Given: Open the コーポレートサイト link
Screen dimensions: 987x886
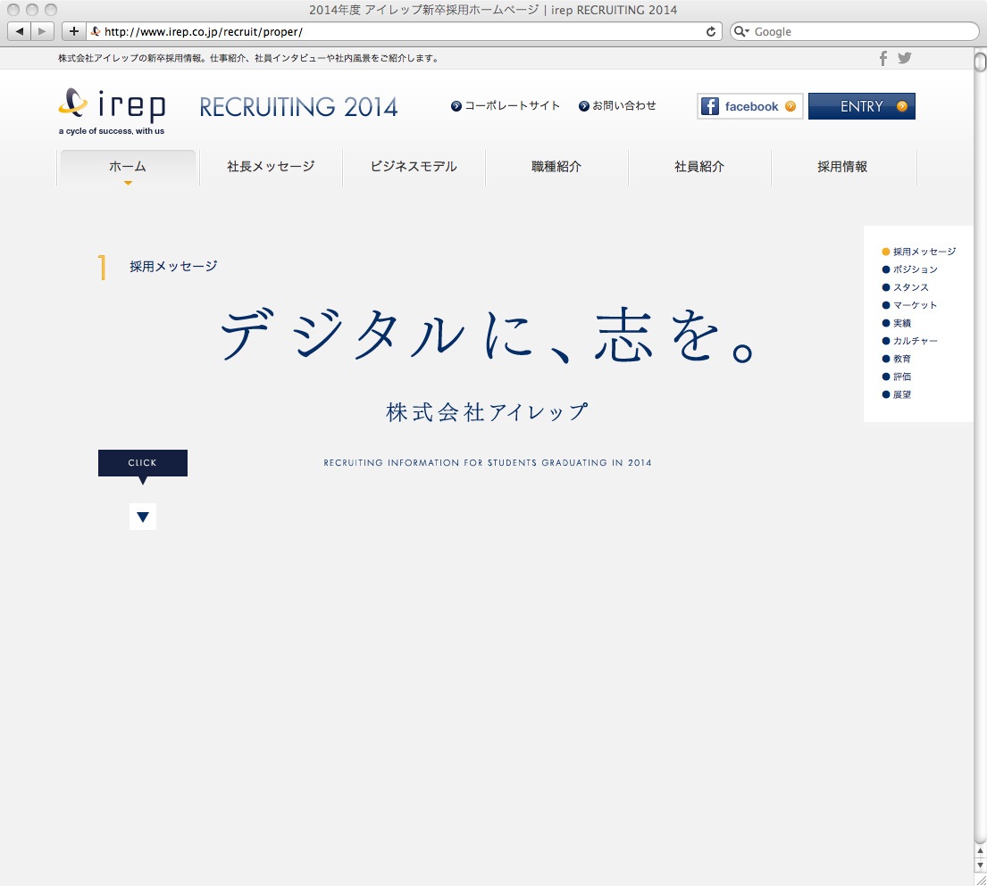Looking at the screenshot, I should pyautogui.click(x=506, y=105).
